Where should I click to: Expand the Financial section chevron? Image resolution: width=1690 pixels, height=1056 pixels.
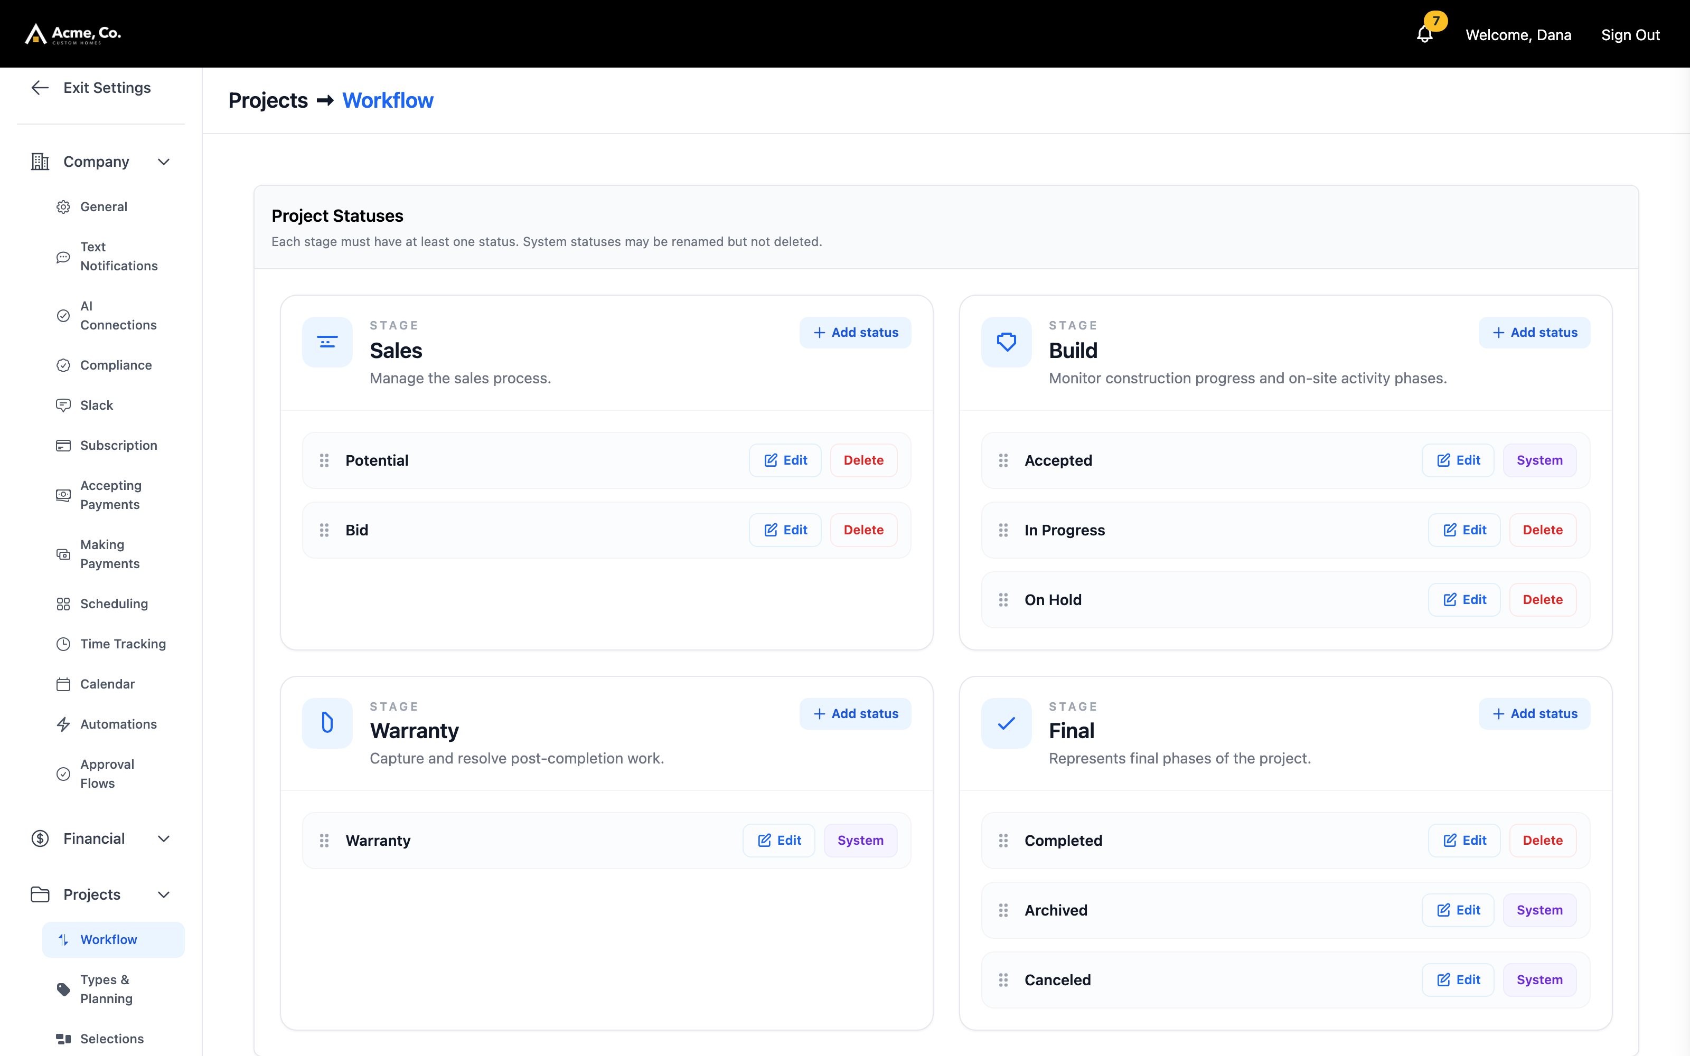pos(163,839)
